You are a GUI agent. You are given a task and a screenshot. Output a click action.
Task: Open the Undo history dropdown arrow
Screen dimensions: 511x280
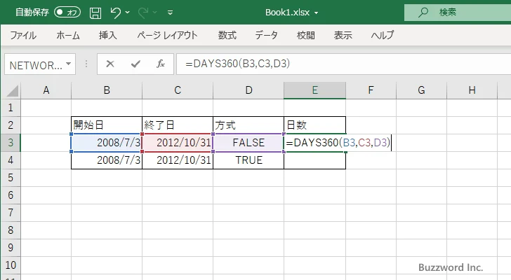(x=128, y=13)
